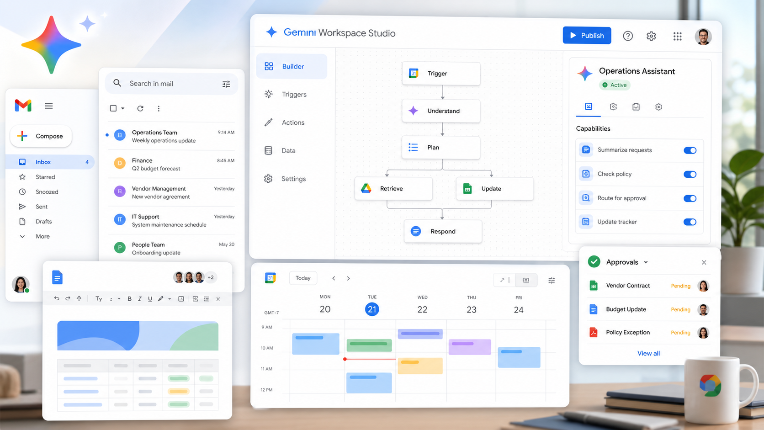
Task: Open Finance Q2 budget forecast email
Action: pos(171,165)
